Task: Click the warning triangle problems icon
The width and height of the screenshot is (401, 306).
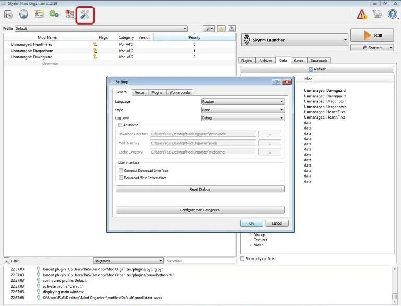Action: (x=362, y=14)
